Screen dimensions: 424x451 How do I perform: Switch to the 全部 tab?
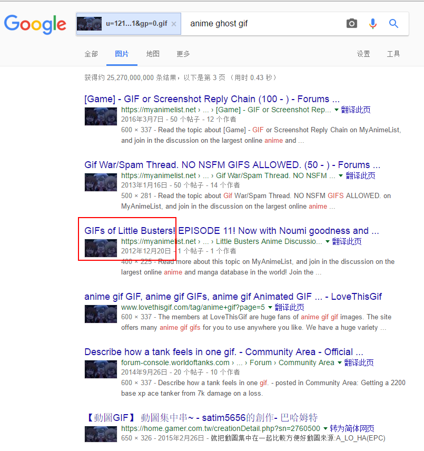coord(91,54)
